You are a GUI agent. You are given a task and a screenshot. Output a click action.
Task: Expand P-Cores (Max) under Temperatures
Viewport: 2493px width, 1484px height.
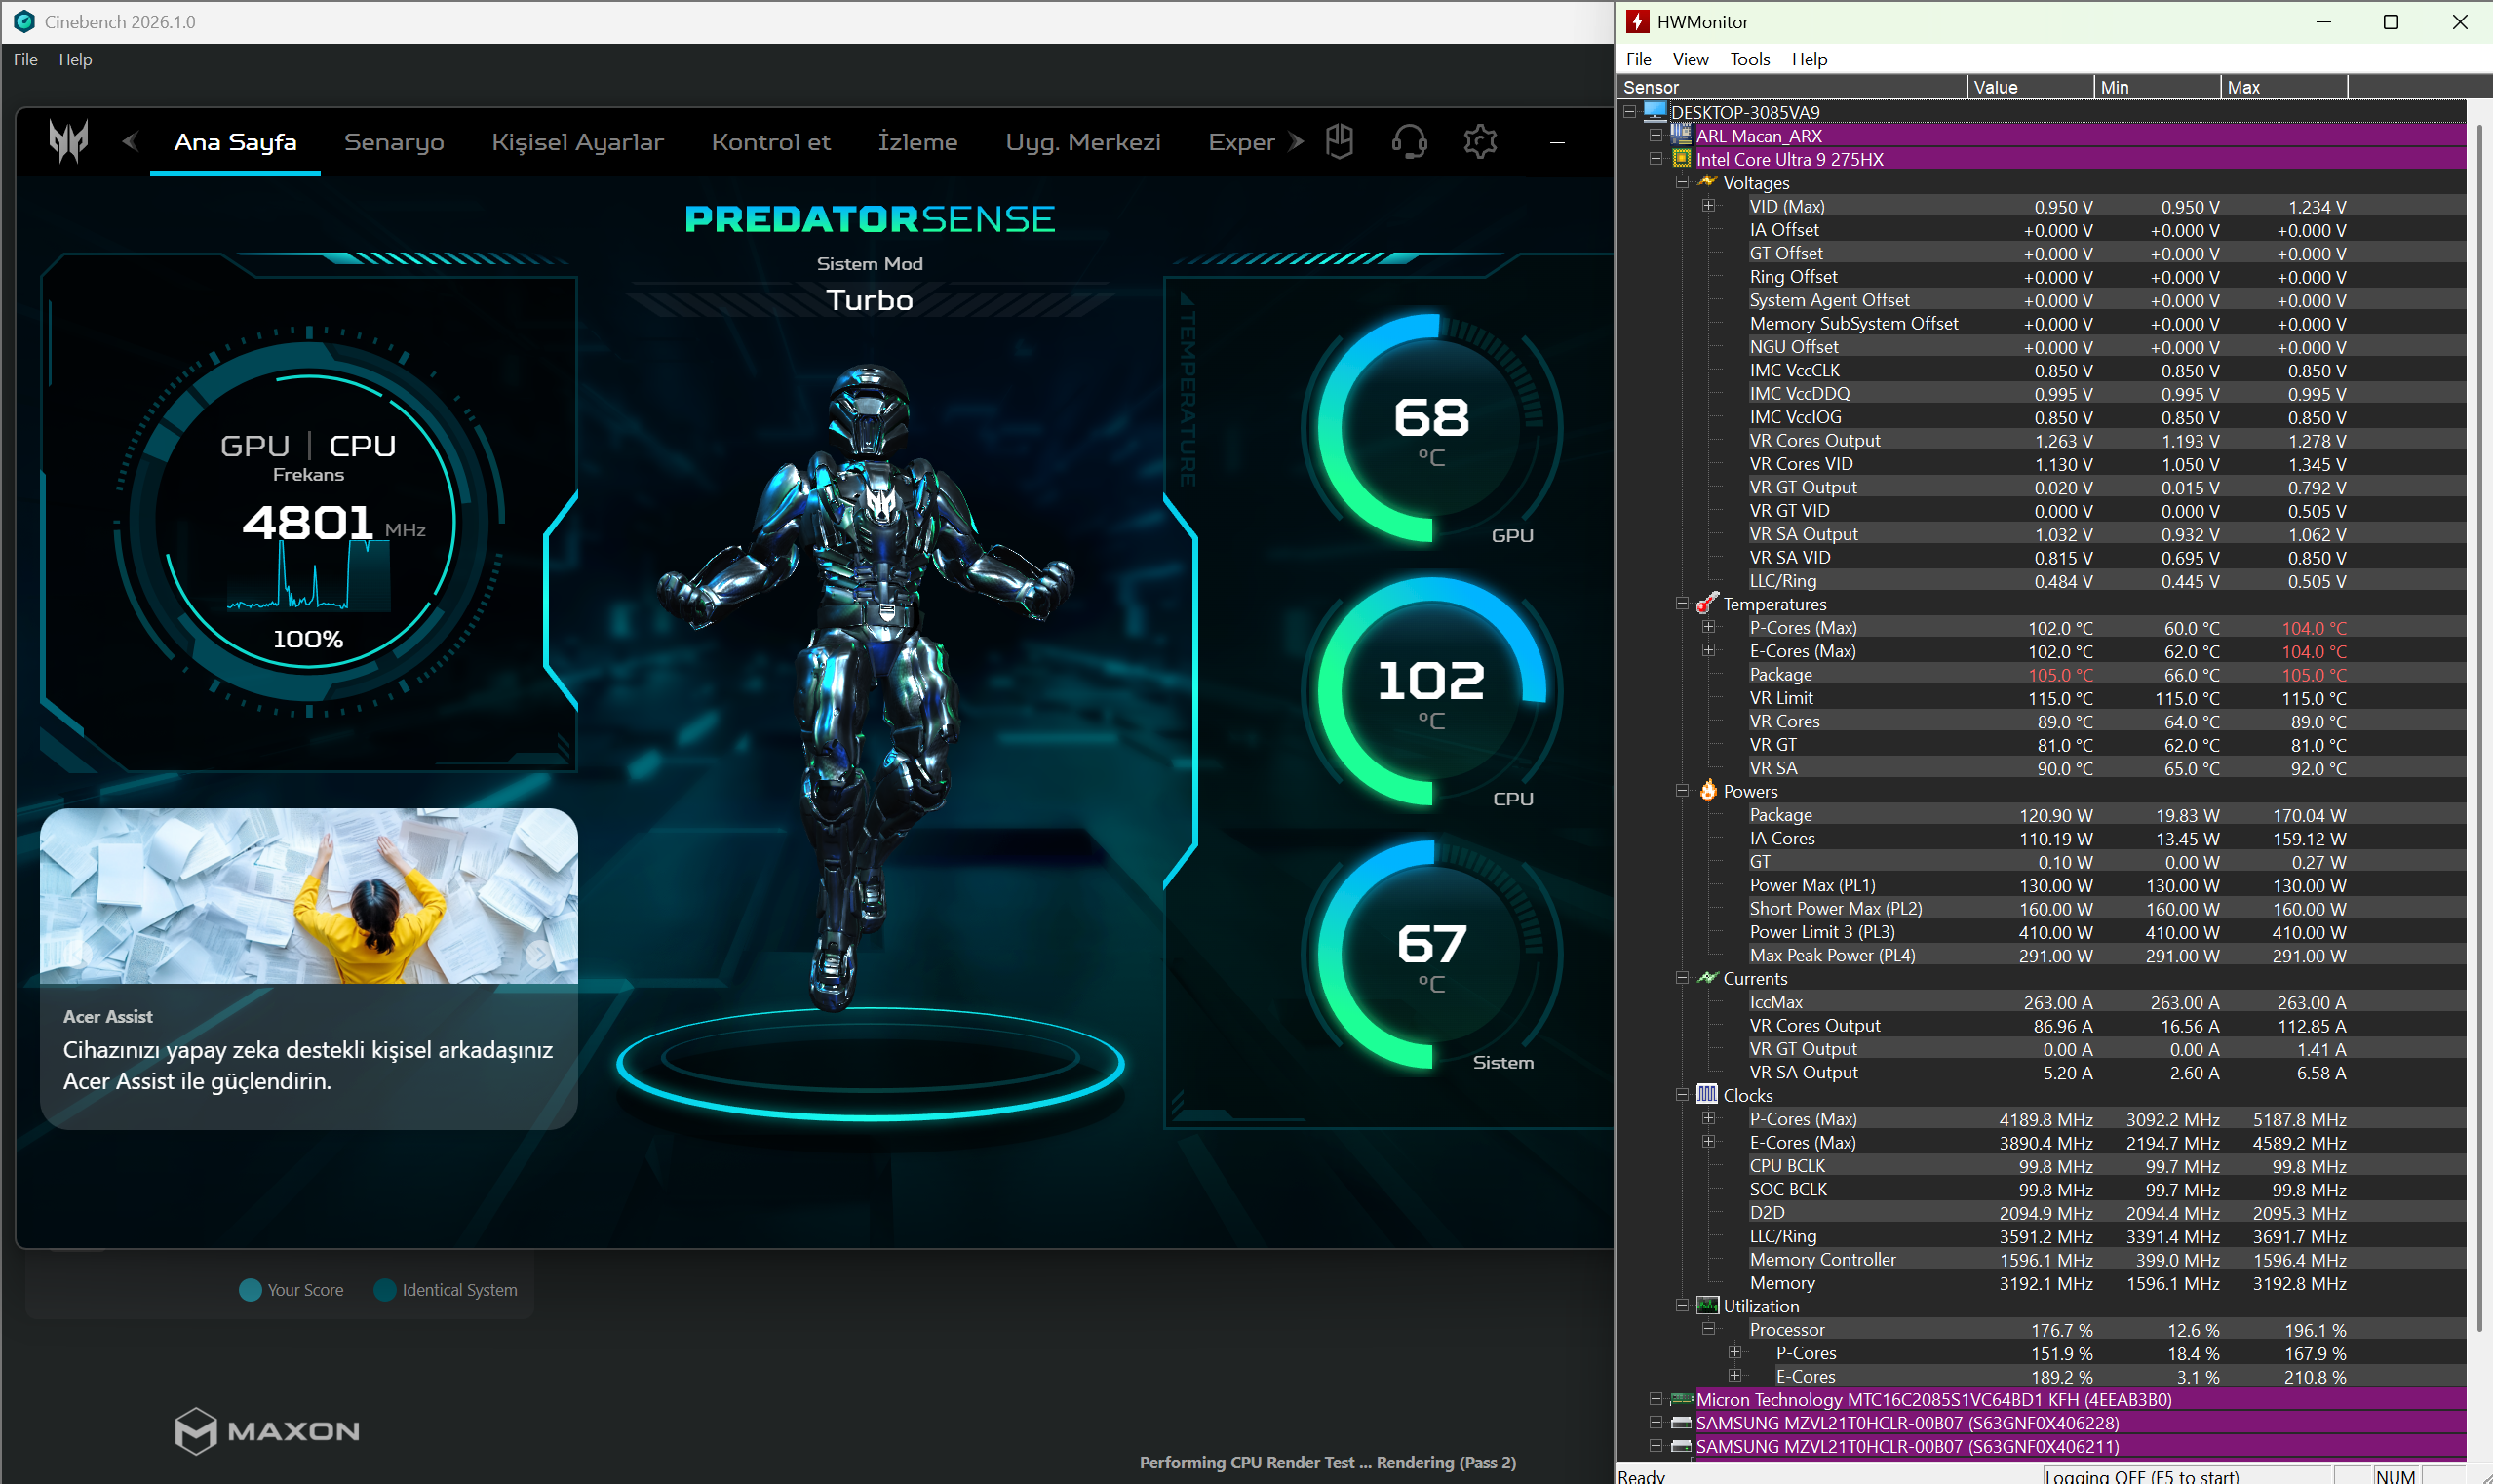1709,626
